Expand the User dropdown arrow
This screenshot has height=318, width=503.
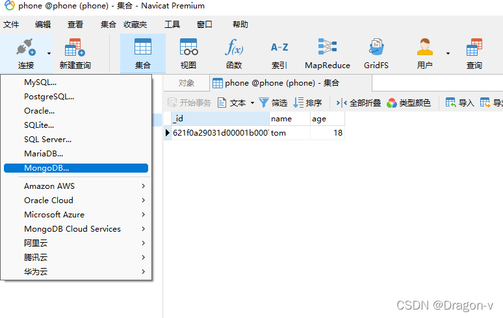(x=448, y=53)
